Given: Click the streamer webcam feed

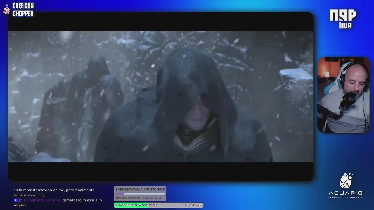Looking at the screenshot, I should click(x=344, y=95).
